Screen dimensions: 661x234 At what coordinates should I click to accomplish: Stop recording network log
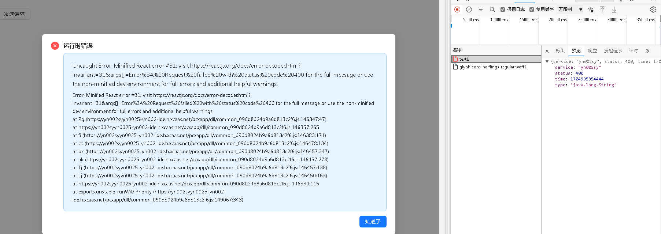coord(457,10)
